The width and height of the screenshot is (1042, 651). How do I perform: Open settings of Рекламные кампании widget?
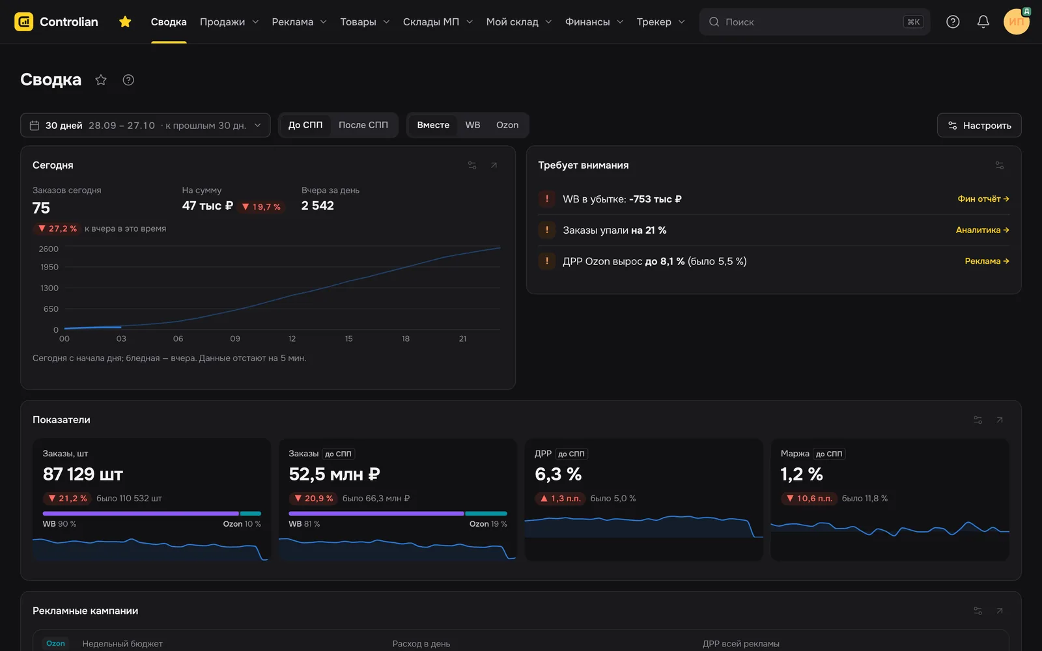[x=978, y=611]
